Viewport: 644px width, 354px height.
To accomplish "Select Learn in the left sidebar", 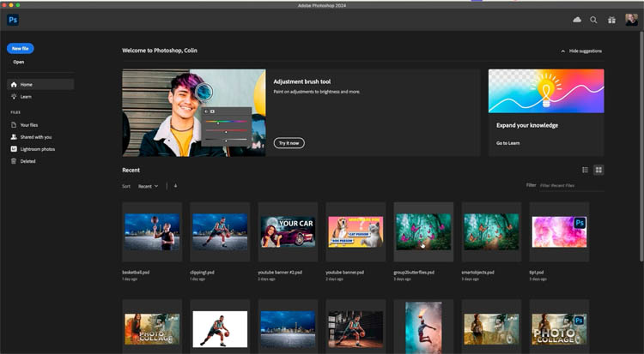I will point(26,97).
